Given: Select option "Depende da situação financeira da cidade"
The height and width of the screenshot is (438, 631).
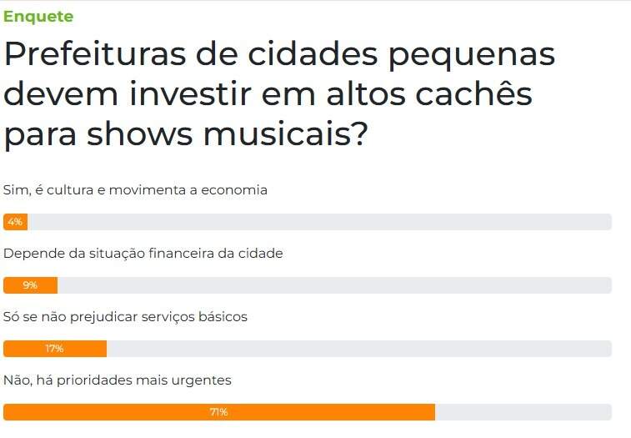Looking at the screenshot, I should (x=143, y=254).
